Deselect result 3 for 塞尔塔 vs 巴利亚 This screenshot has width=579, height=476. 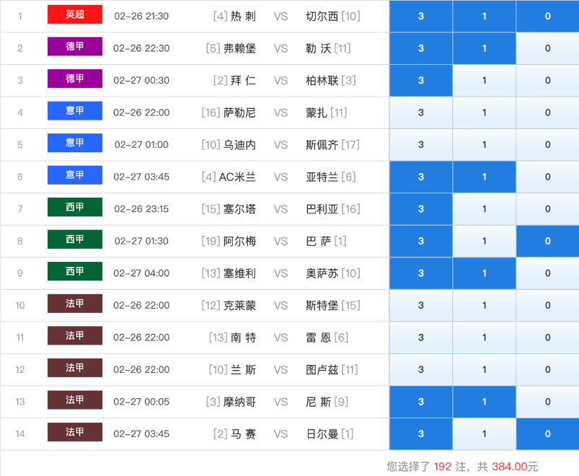pos(421,208)
